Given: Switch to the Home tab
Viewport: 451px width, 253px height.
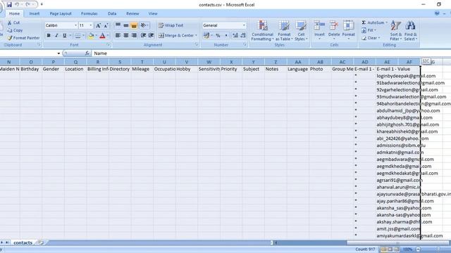Looking at the screenshot, I should [x=14, y=13].
